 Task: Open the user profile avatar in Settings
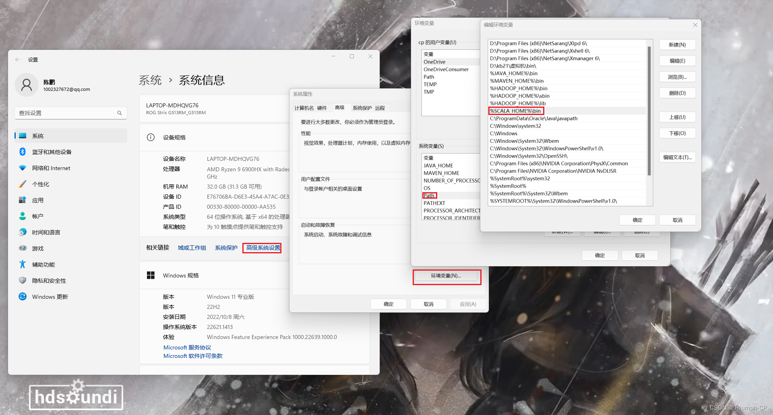pos(27,85)
